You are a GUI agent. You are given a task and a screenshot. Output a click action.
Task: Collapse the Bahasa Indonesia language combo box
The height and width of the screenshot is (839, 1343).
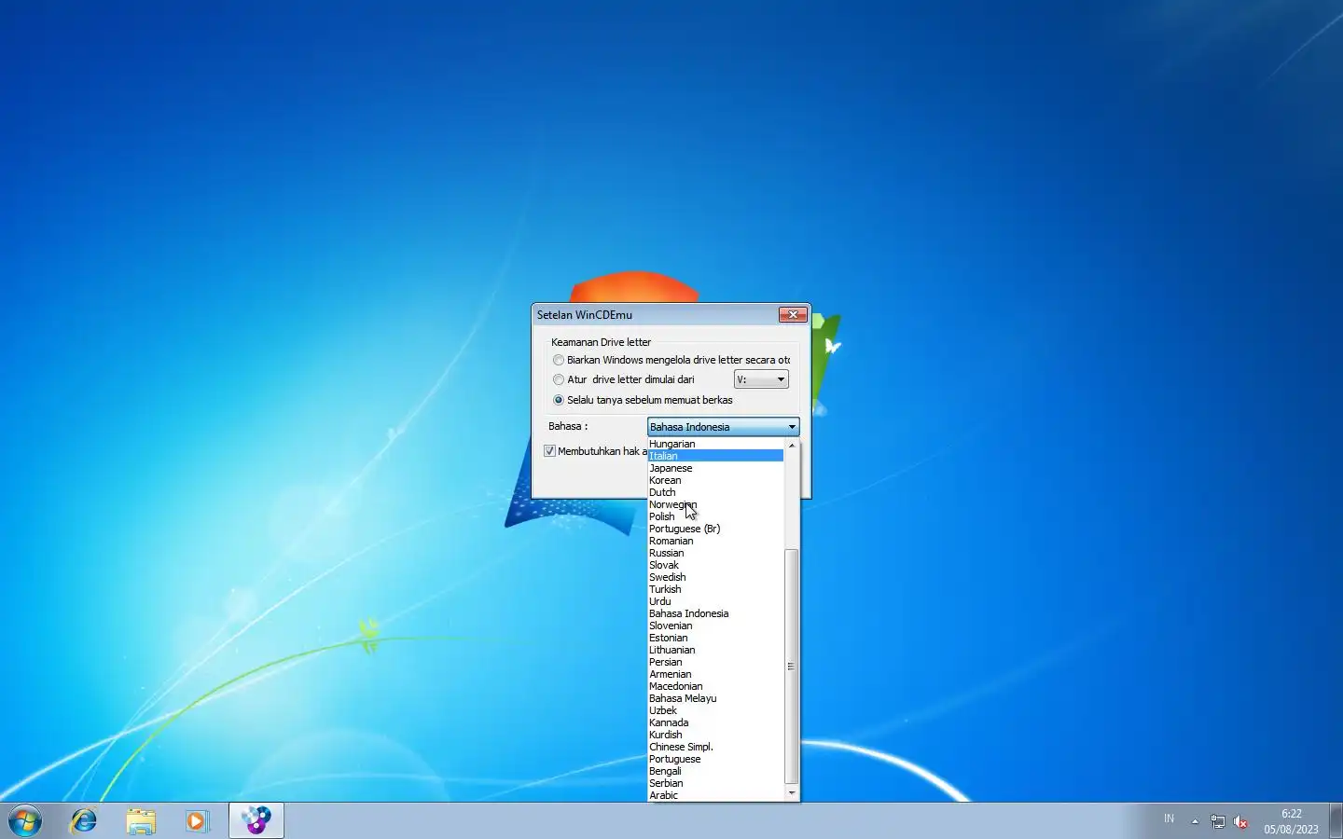tap(723, 427)
